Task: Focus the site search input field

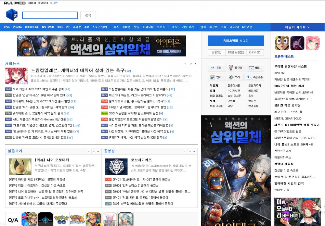Action: click(50, 15)
